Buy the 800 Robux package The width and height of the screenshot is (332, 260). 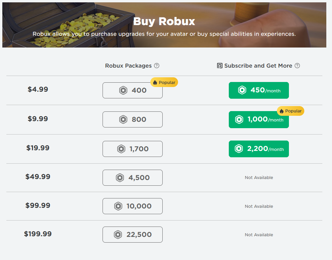coord(133,119)
